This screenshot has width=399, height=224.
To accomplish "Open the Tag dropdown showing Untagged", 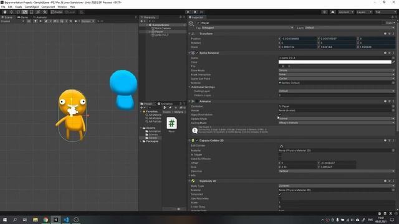I will pyautogui.click(x=248, y=27).
